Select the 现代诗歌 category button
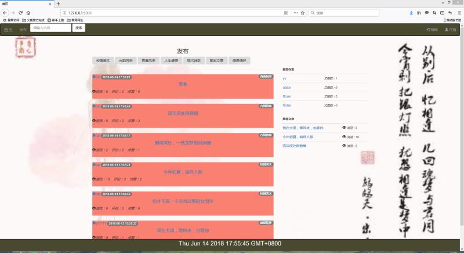Viewport: 464px width, 253px height. [x=194, y=61]
